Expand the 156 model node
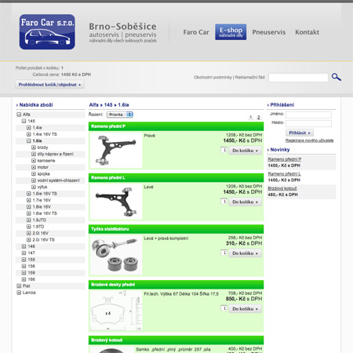The height and width of the screenshot is (353, 353). pyautogui.click(x=24, y=266)
